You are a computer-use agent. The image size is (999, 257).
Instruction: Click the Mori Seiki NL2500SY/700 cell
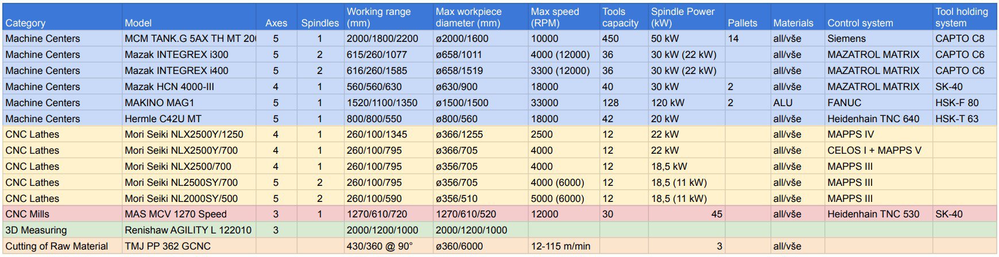[x=189, y=182]
